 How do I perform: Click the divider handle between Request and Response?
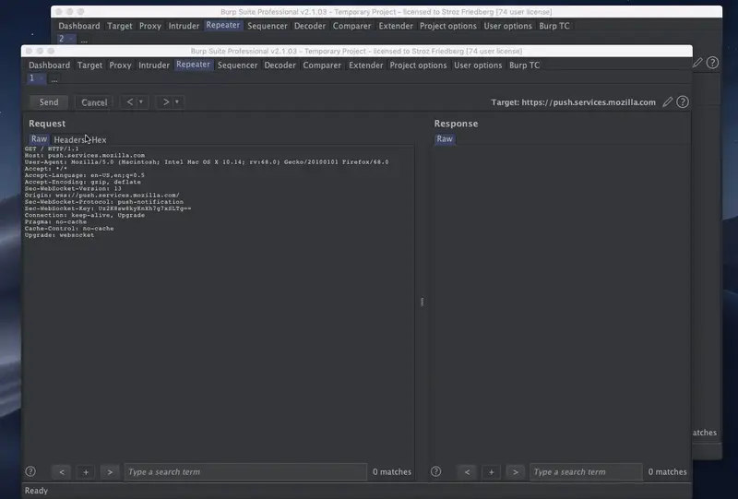click(422, 302)
